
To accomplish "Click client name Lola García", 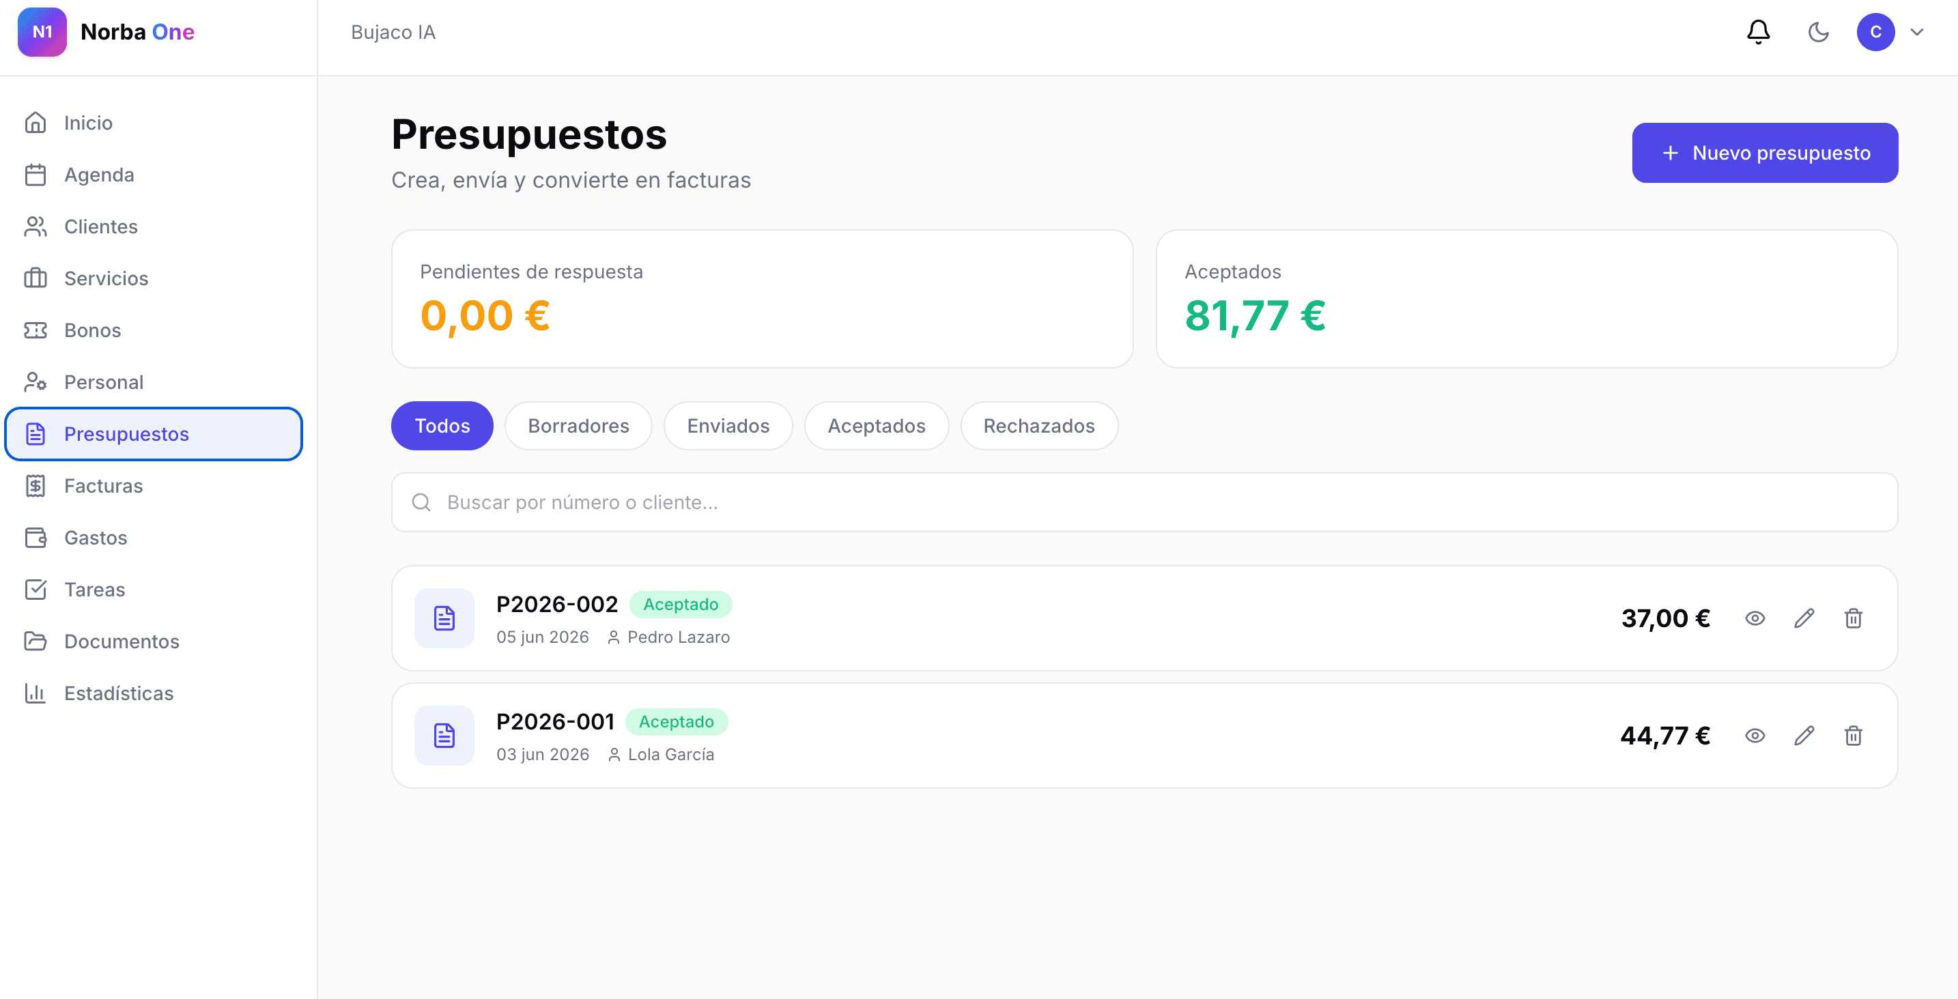I will [670, 753].
